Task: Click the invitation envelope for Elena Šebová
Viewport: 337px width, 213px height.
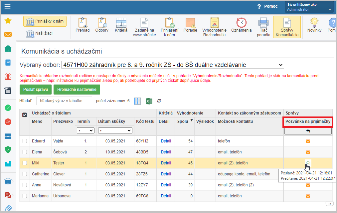Action: coord(308,152)
